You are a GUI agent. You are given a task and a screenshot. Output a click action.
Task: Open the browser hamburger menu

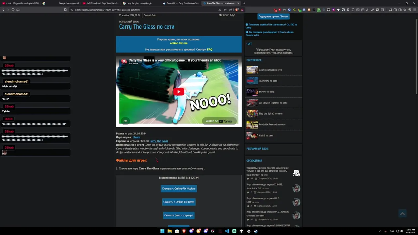[x=415, y=10]
